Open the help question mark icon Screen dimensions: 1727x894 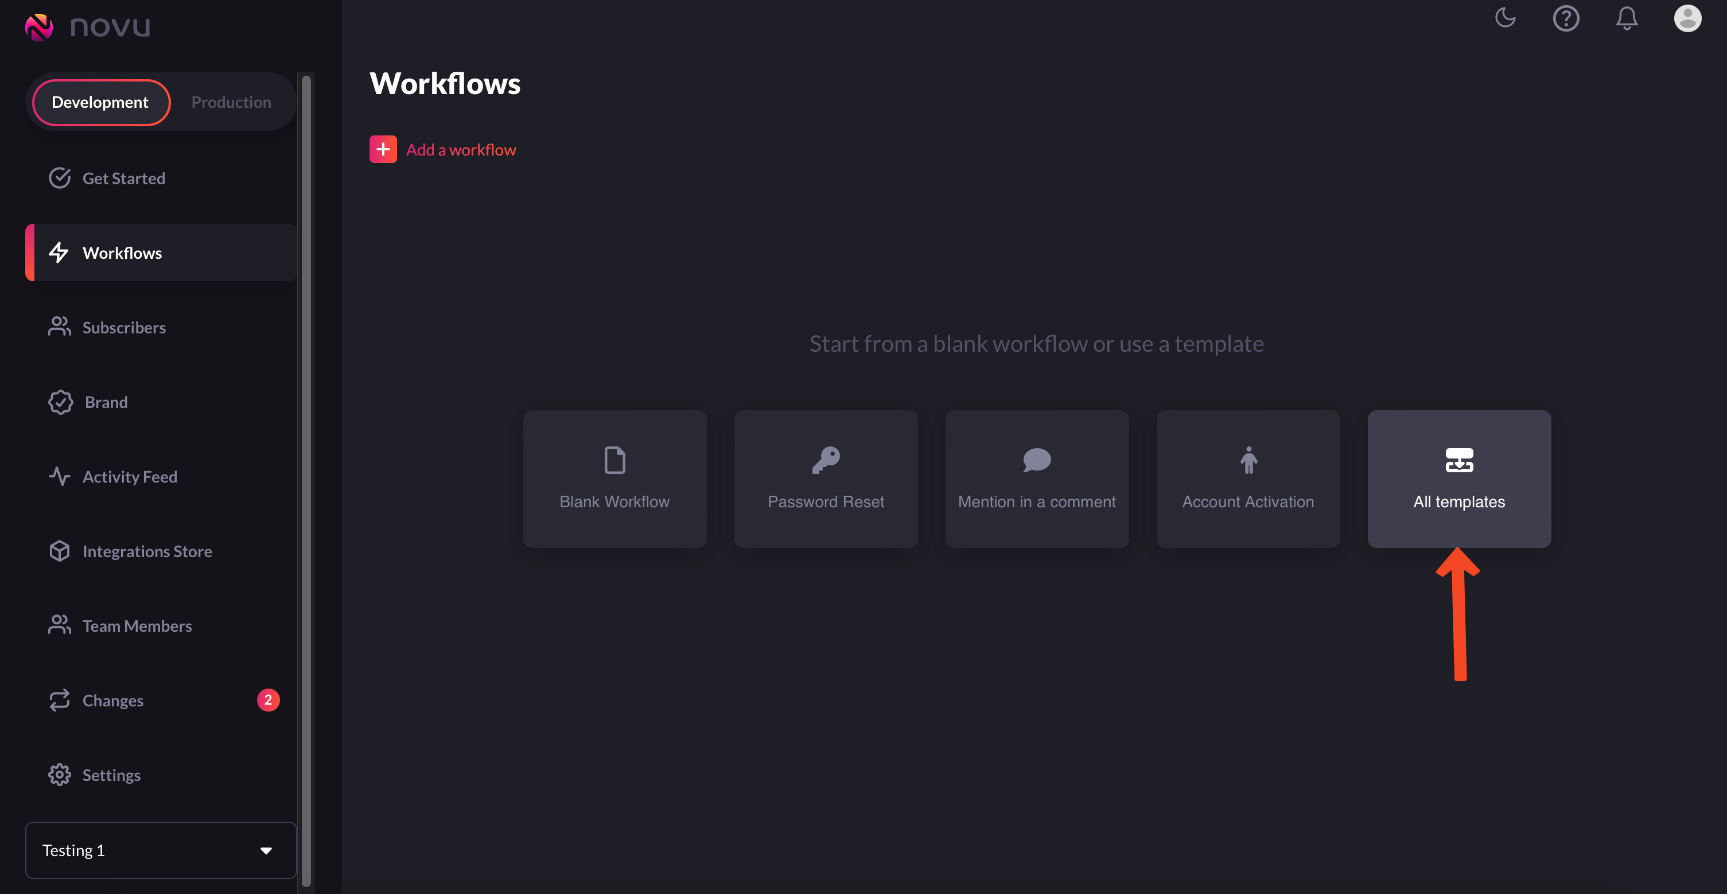(x=1565, y=18)
